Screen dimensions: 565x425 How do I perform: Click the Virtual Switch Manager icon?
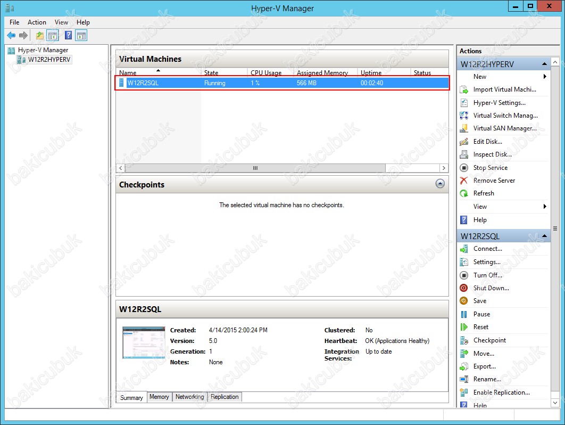coord(464,116)
